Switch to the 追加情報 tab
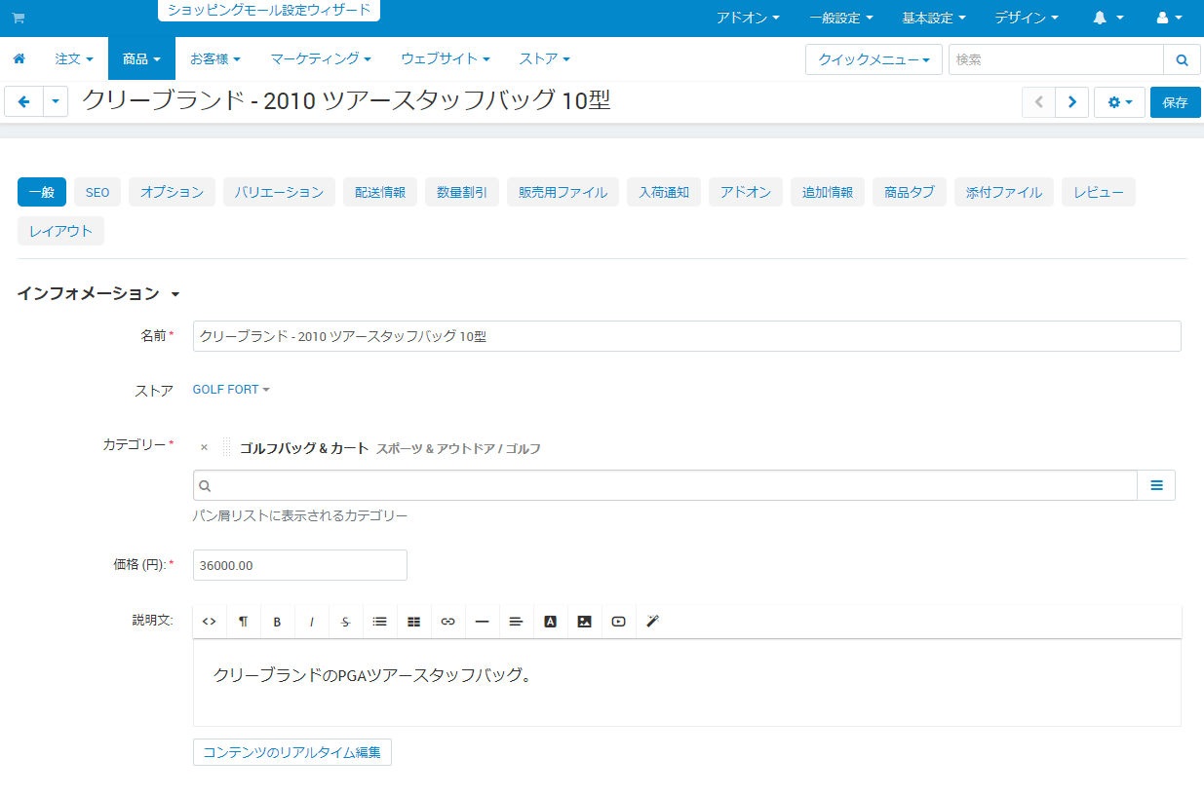Image resolution: width=1204 pixels, height=796 pixels. (828, 192)
